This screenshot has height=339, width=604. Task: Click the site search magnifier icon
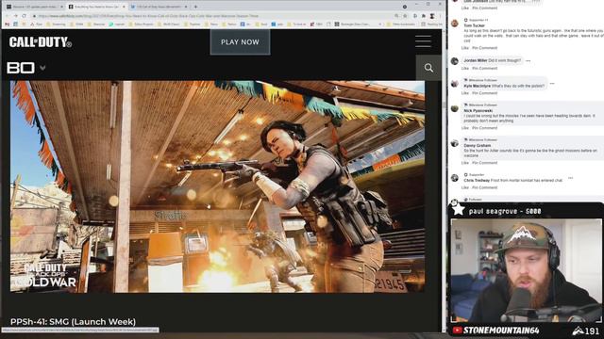pos(428,68)
